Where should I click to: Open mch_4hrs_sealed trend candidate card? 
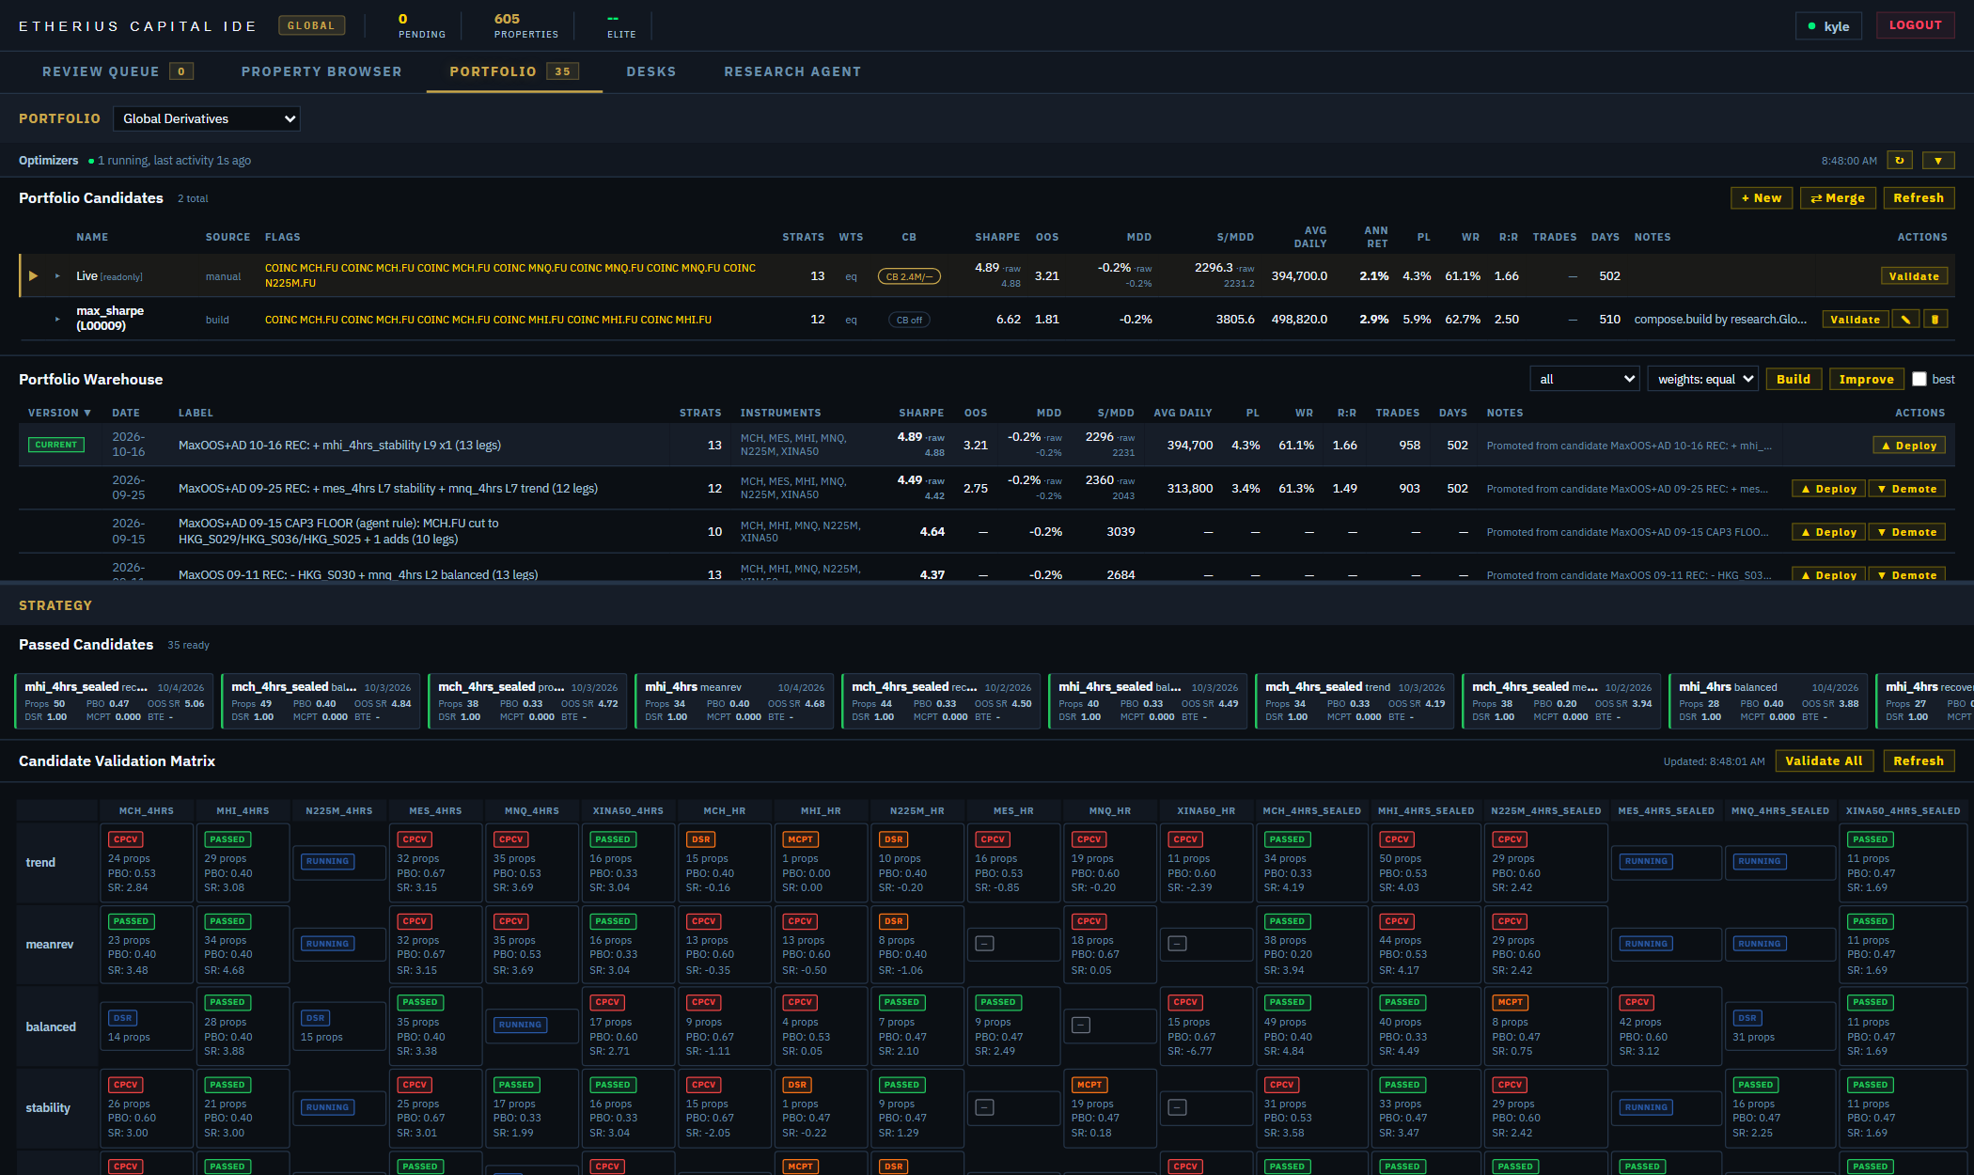click(1355, 701)
